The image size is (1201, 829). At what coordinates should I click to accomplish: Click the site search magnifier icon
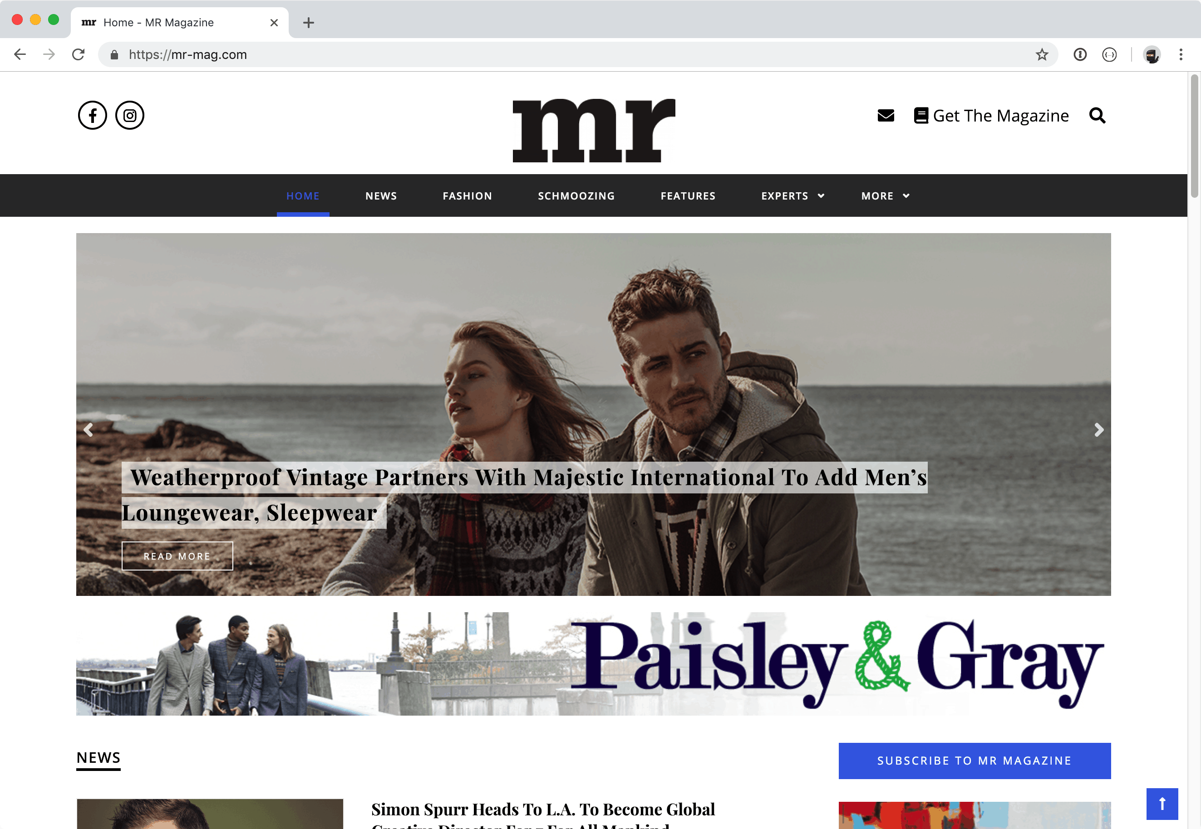1097,115
